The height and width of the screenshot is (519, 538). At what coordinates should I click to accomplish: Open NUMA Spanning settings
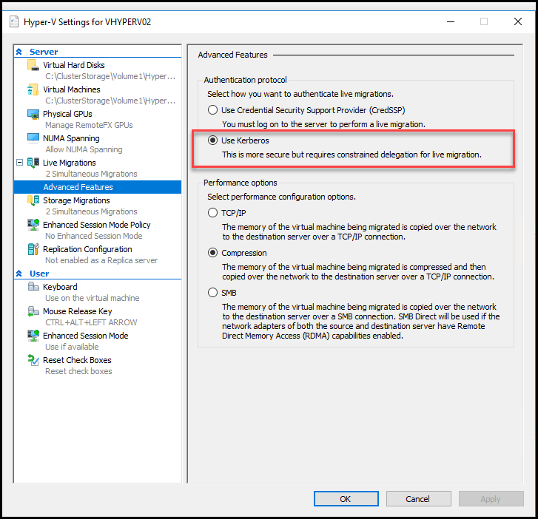coord(71,138)
